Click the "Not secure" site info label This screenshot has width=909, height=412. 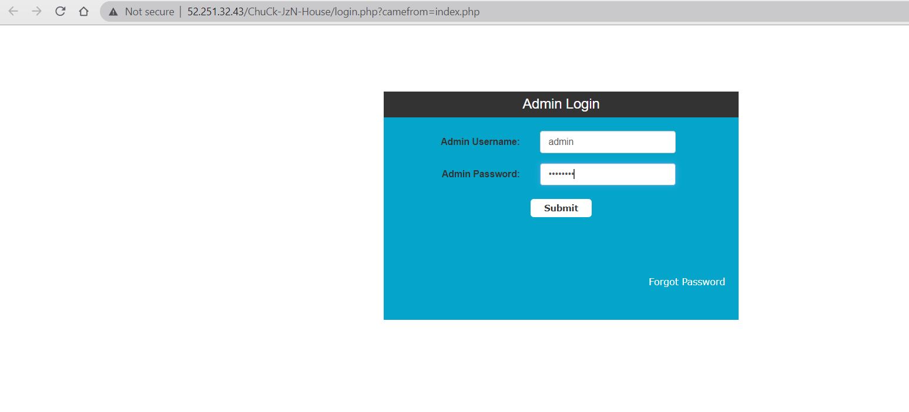click(149, 12)
